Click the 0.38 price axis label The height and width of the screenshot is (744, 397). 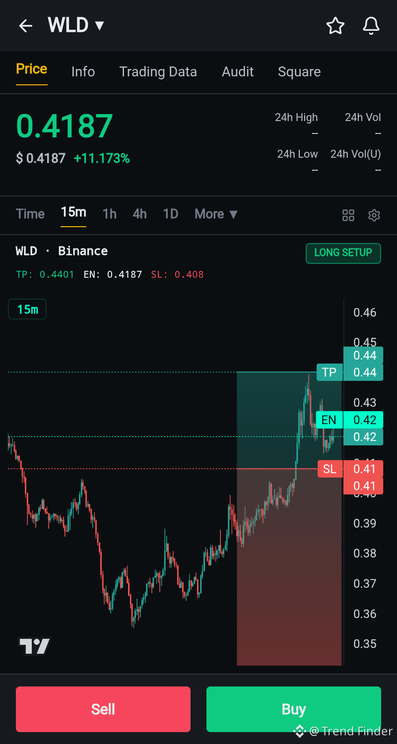(365, 553)
